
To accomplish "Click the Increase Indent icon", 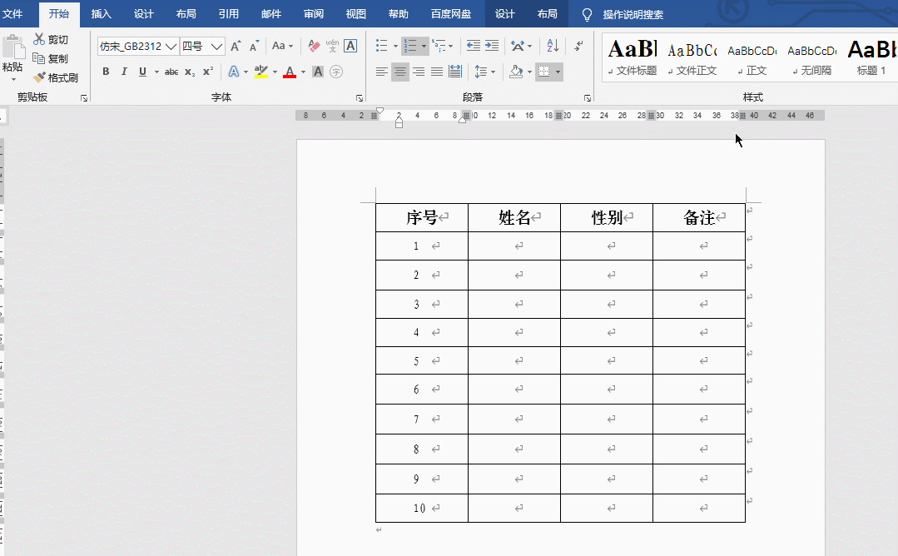I will (x=491, y=46).
